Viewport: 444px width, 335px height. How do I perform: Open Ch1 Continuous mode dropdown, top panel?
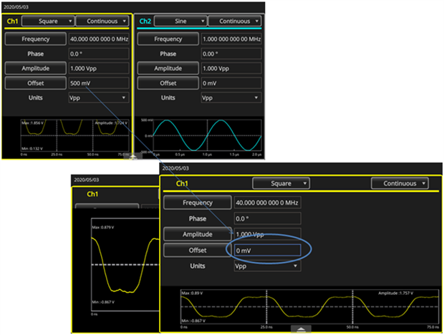(x=102, y=21)
